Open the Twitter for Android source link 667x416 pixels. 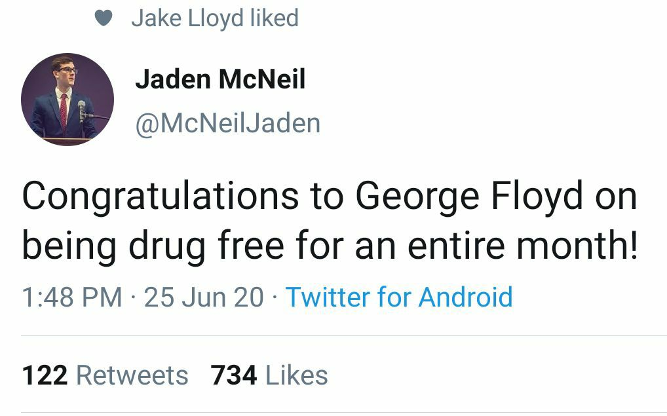[398, 297]
